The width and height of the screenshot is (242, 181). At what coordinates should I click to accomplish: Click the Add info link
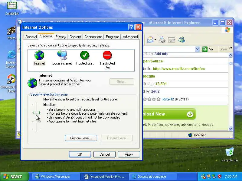(x=161, y=54)
